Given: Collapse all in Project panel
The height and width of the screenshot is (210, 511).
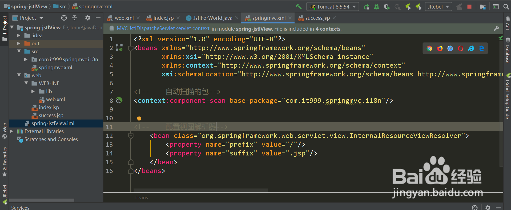Looking at the screenshot, I should click(x=74, y=18).
